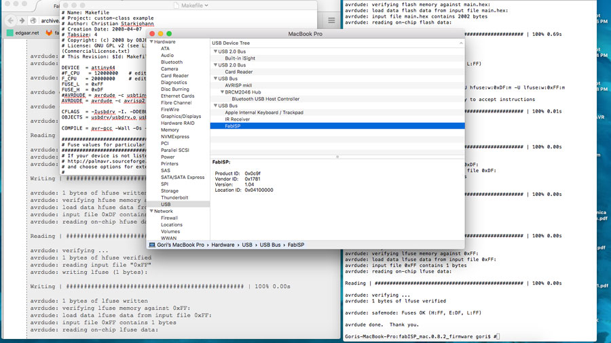Collapse the USB 2.0 Bus containing Card Reader
Screen dimensions: 611x343
(x=215, y=65)
